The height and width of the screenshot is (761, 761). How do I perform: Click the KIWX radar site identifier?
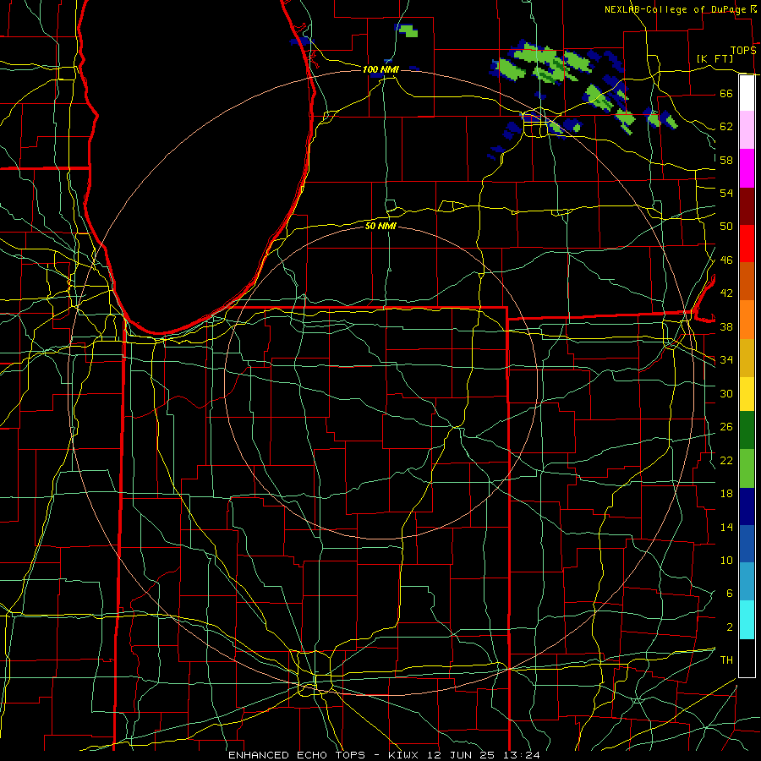click(x=405, y=755)
